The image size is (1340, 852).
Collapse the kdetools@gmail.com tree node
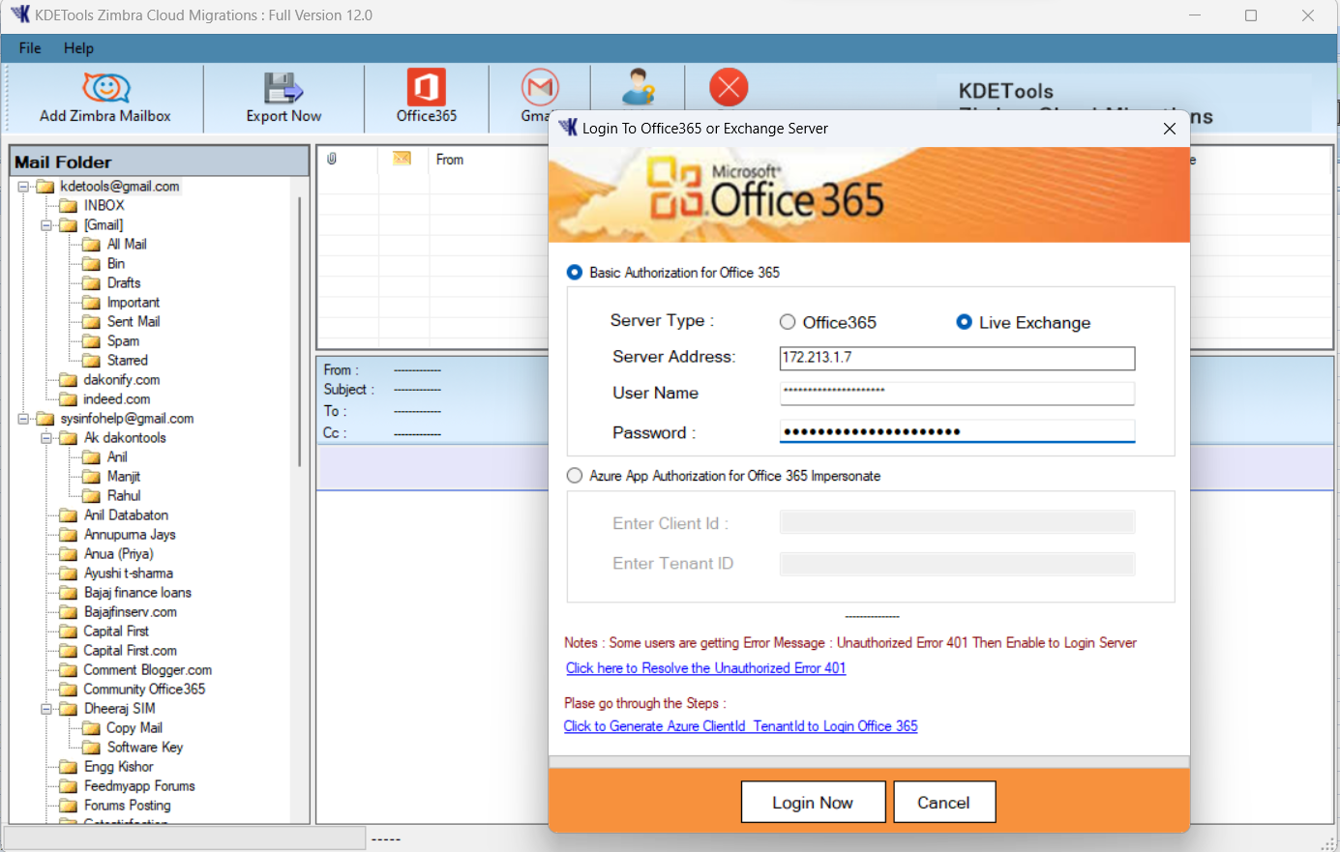[23, 187]
